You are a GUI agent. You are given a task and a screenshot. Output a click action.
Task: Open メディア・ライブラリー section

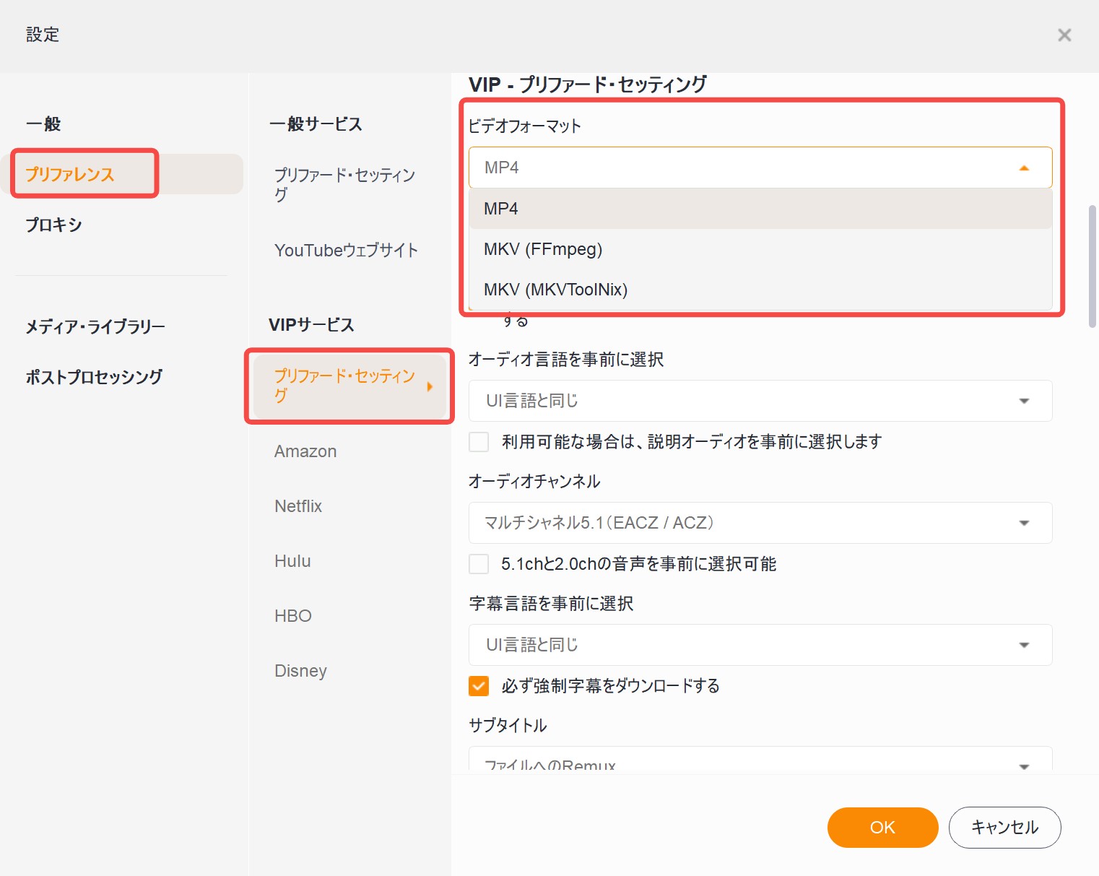click(x=96, y=326)
